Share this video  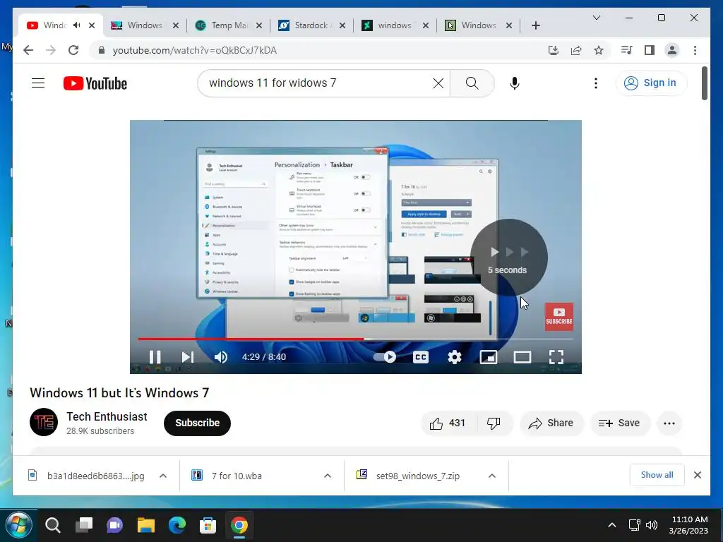point(551,423)
